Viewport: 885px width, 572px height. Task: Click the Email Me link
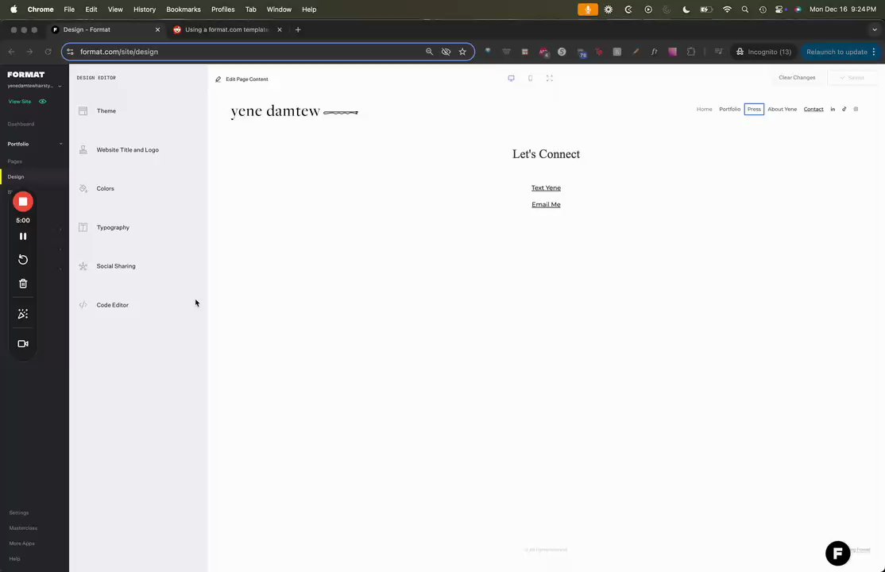coord(546,205)
